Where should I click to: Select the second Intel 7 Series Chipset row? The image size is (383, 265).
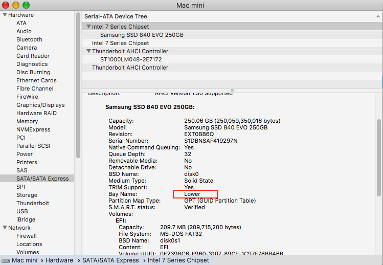coord(232,43)
